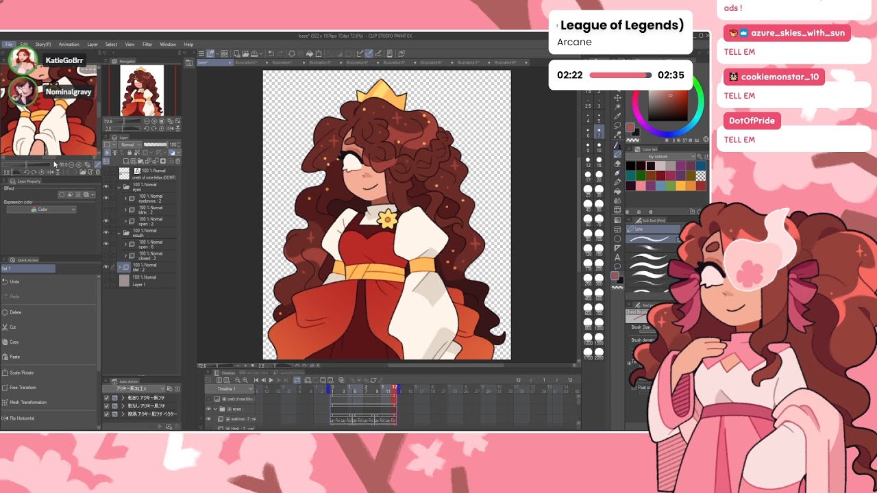Open the Expression color dropdown

42,210
